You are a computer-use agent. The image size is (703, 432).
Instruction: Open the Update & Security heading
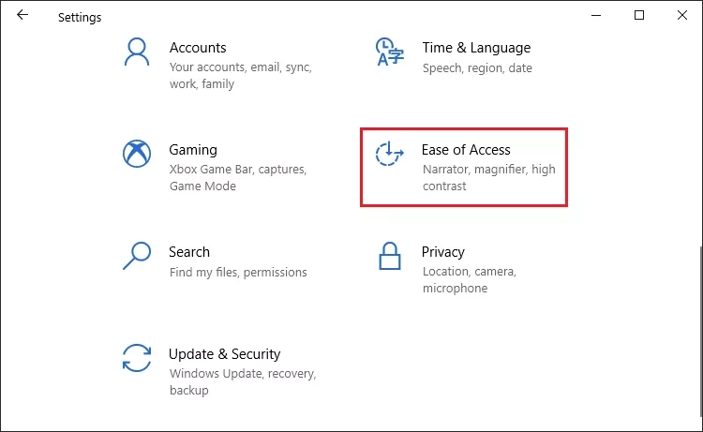pyautogui.click(x=225, y=354)
